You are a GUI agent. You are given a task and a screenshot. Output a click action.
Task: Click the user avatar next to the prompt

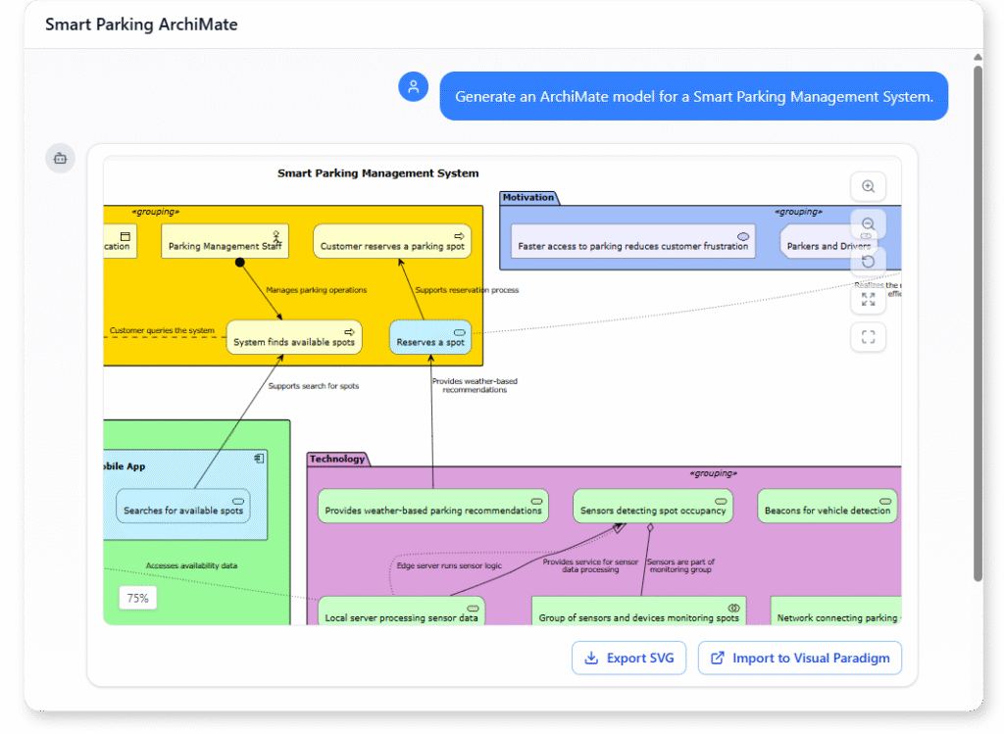(x=413, y=87)
